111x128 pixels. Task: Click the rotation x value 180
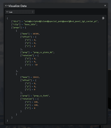point(36,102)
